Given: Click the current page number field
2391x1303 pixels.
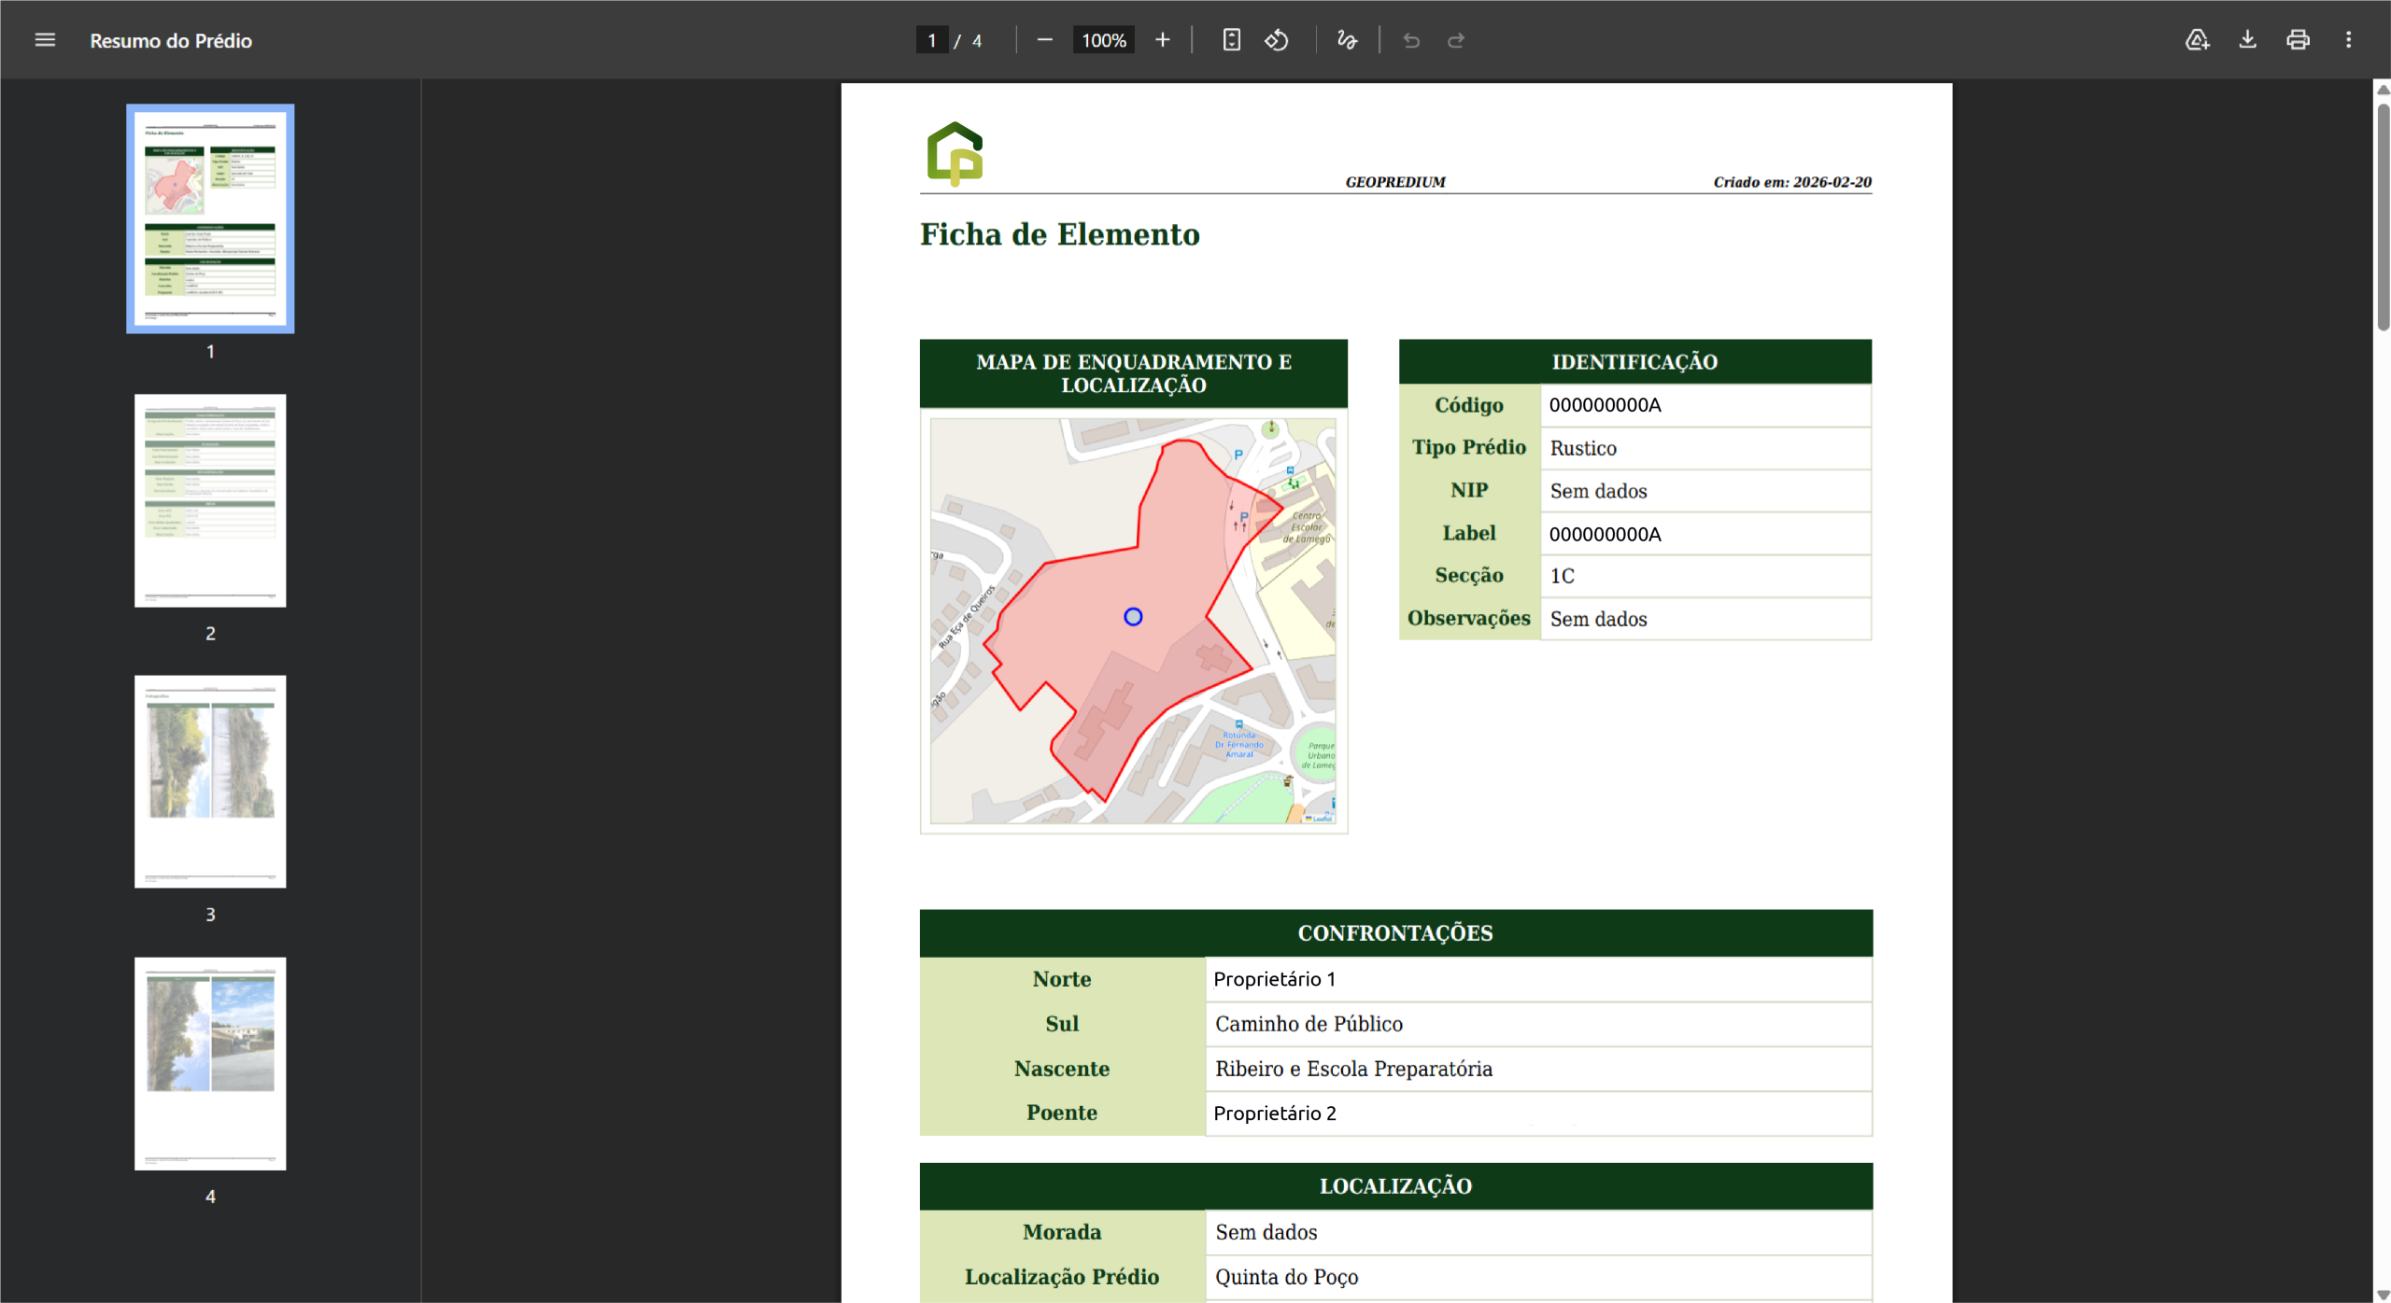Looking at the screenshot, I should [x=931, y=40].
